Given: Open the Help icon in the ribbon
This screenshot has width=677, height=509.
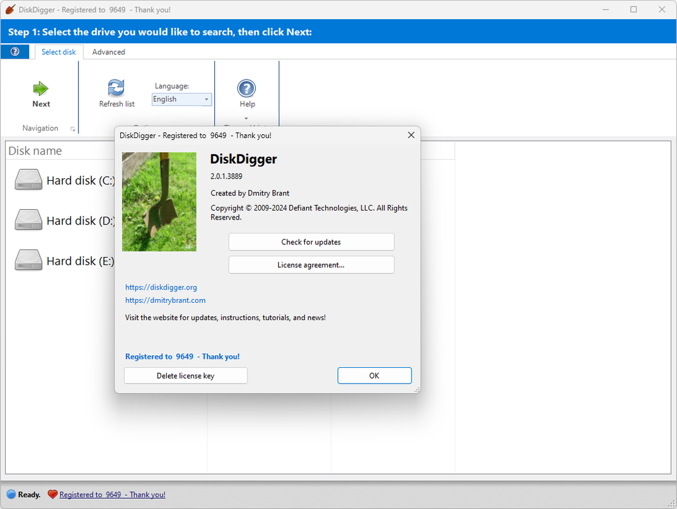Looking at the screenshot, I should click(246, 88).
